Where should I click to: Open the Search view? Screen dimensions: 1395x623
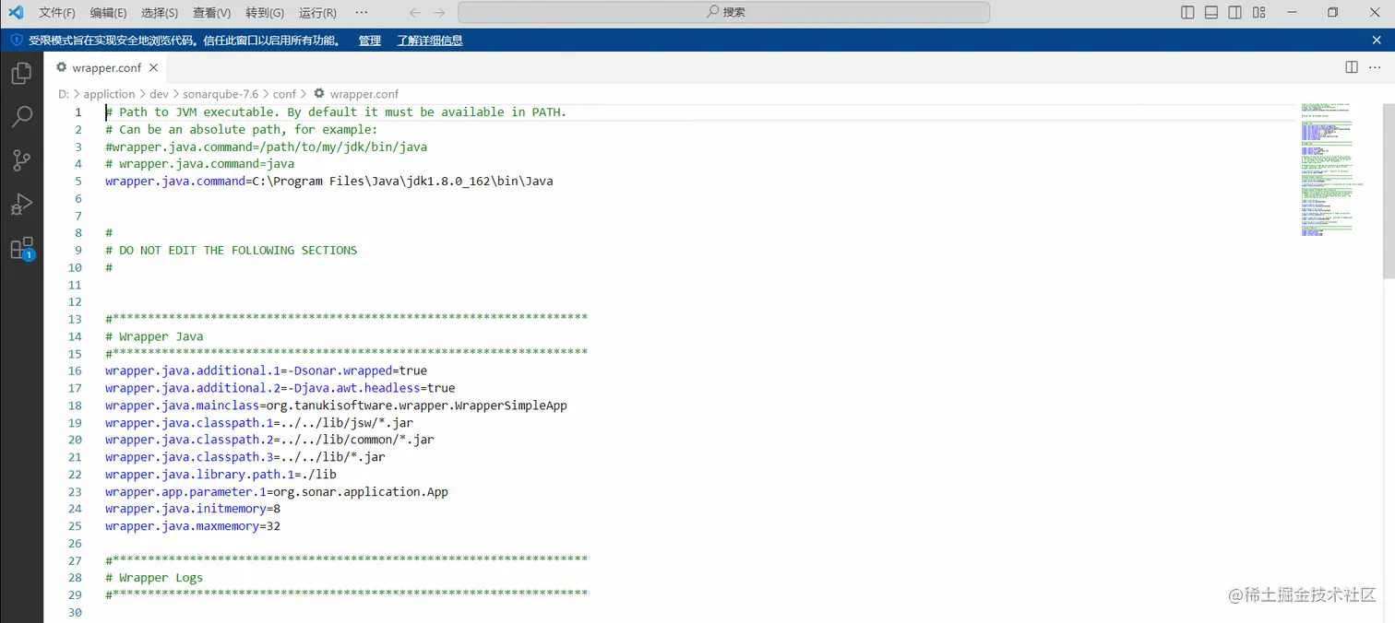(x=22, y=116)
